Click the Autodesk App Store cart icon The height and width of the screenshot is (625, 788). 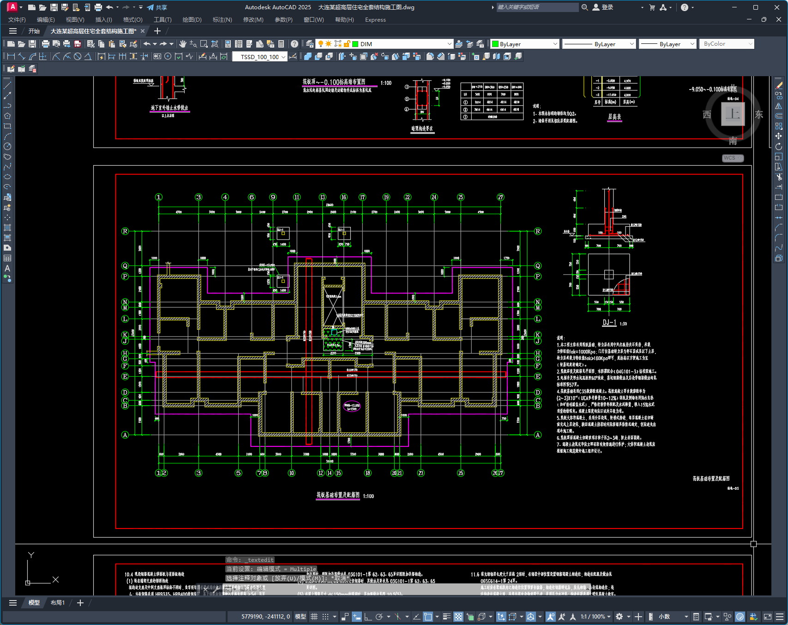(x=652, y=7)
